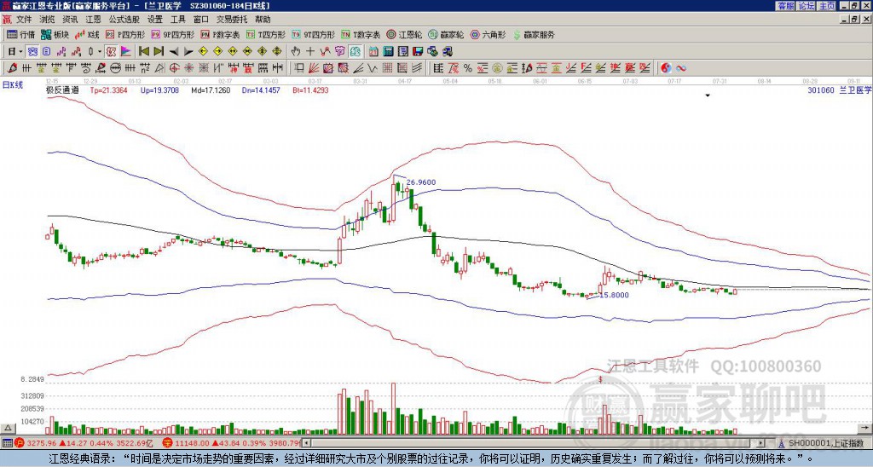Click the grid icon at status bar left
873x467 pixels.
7,443
